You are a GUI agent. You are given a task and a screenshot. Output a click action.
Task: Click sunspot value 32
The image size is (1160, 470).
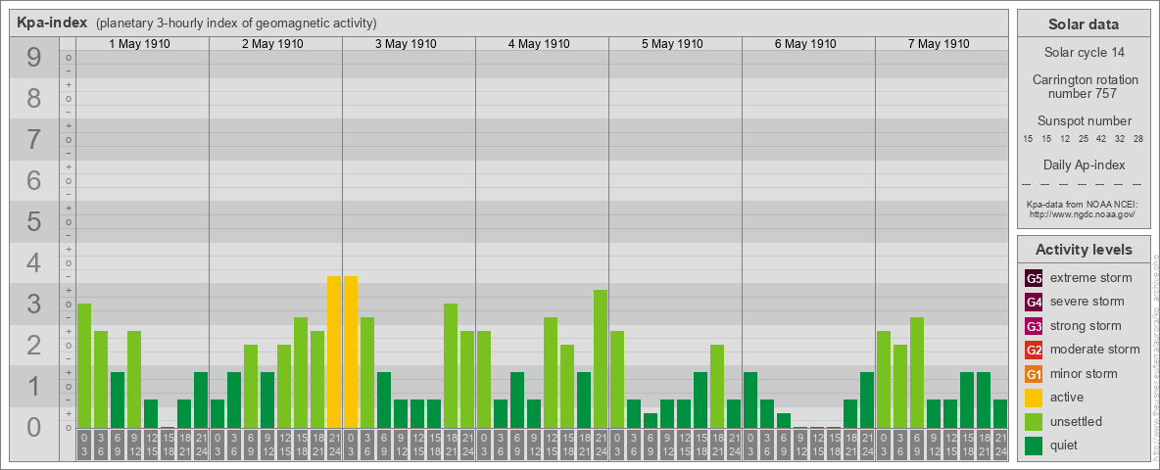coord(1121,139)
